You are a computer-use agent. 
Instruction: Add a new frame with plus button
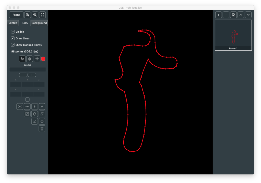[218, 15]
